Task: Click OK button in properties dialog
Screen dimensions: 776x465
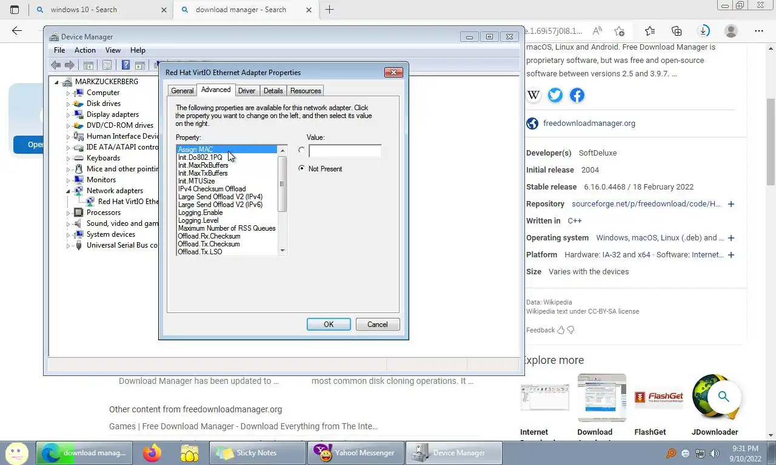Action: (x=329, y=325)
